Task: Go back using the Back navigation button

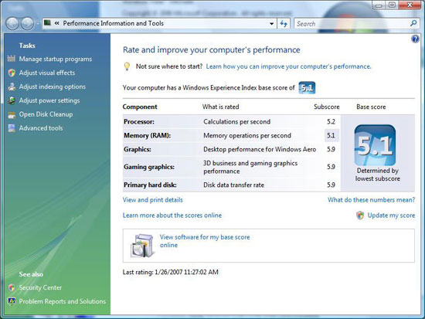Action: (12, 24)
